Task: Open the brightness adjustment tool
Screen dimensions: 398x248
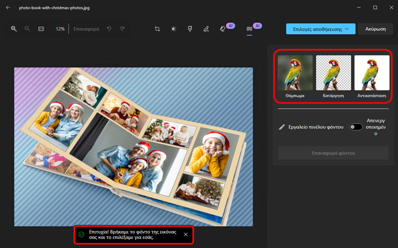Action: tap(174, 29)
